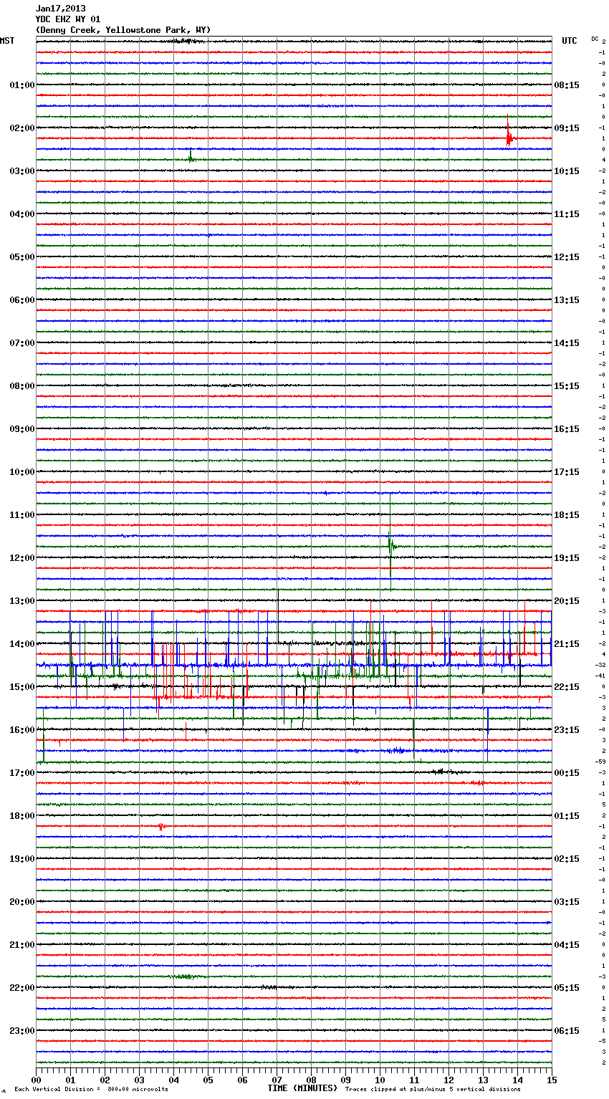The image size is (609, 1099).
Task: Click the 15:15 UTC time label
Action: click(567, 386)
